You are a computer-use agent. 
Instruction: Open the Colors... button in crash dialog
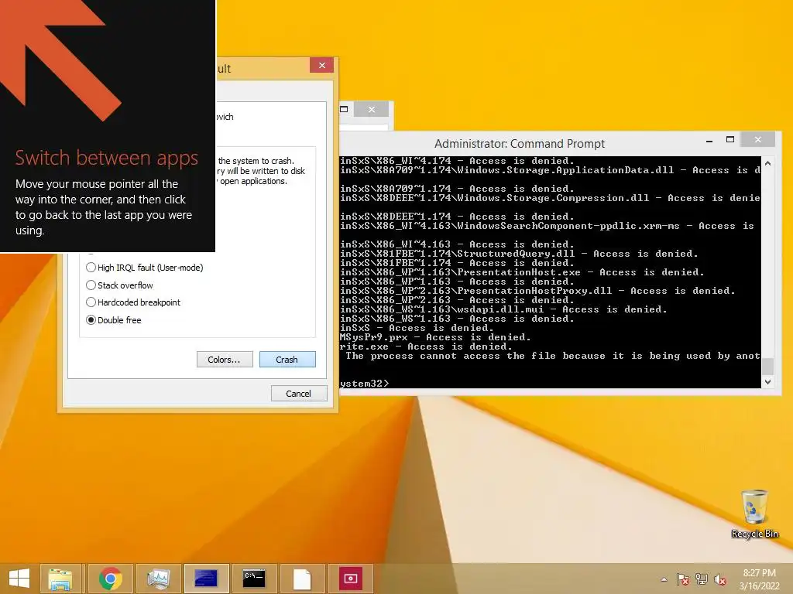pyautogui.click(x=225, y=359)
